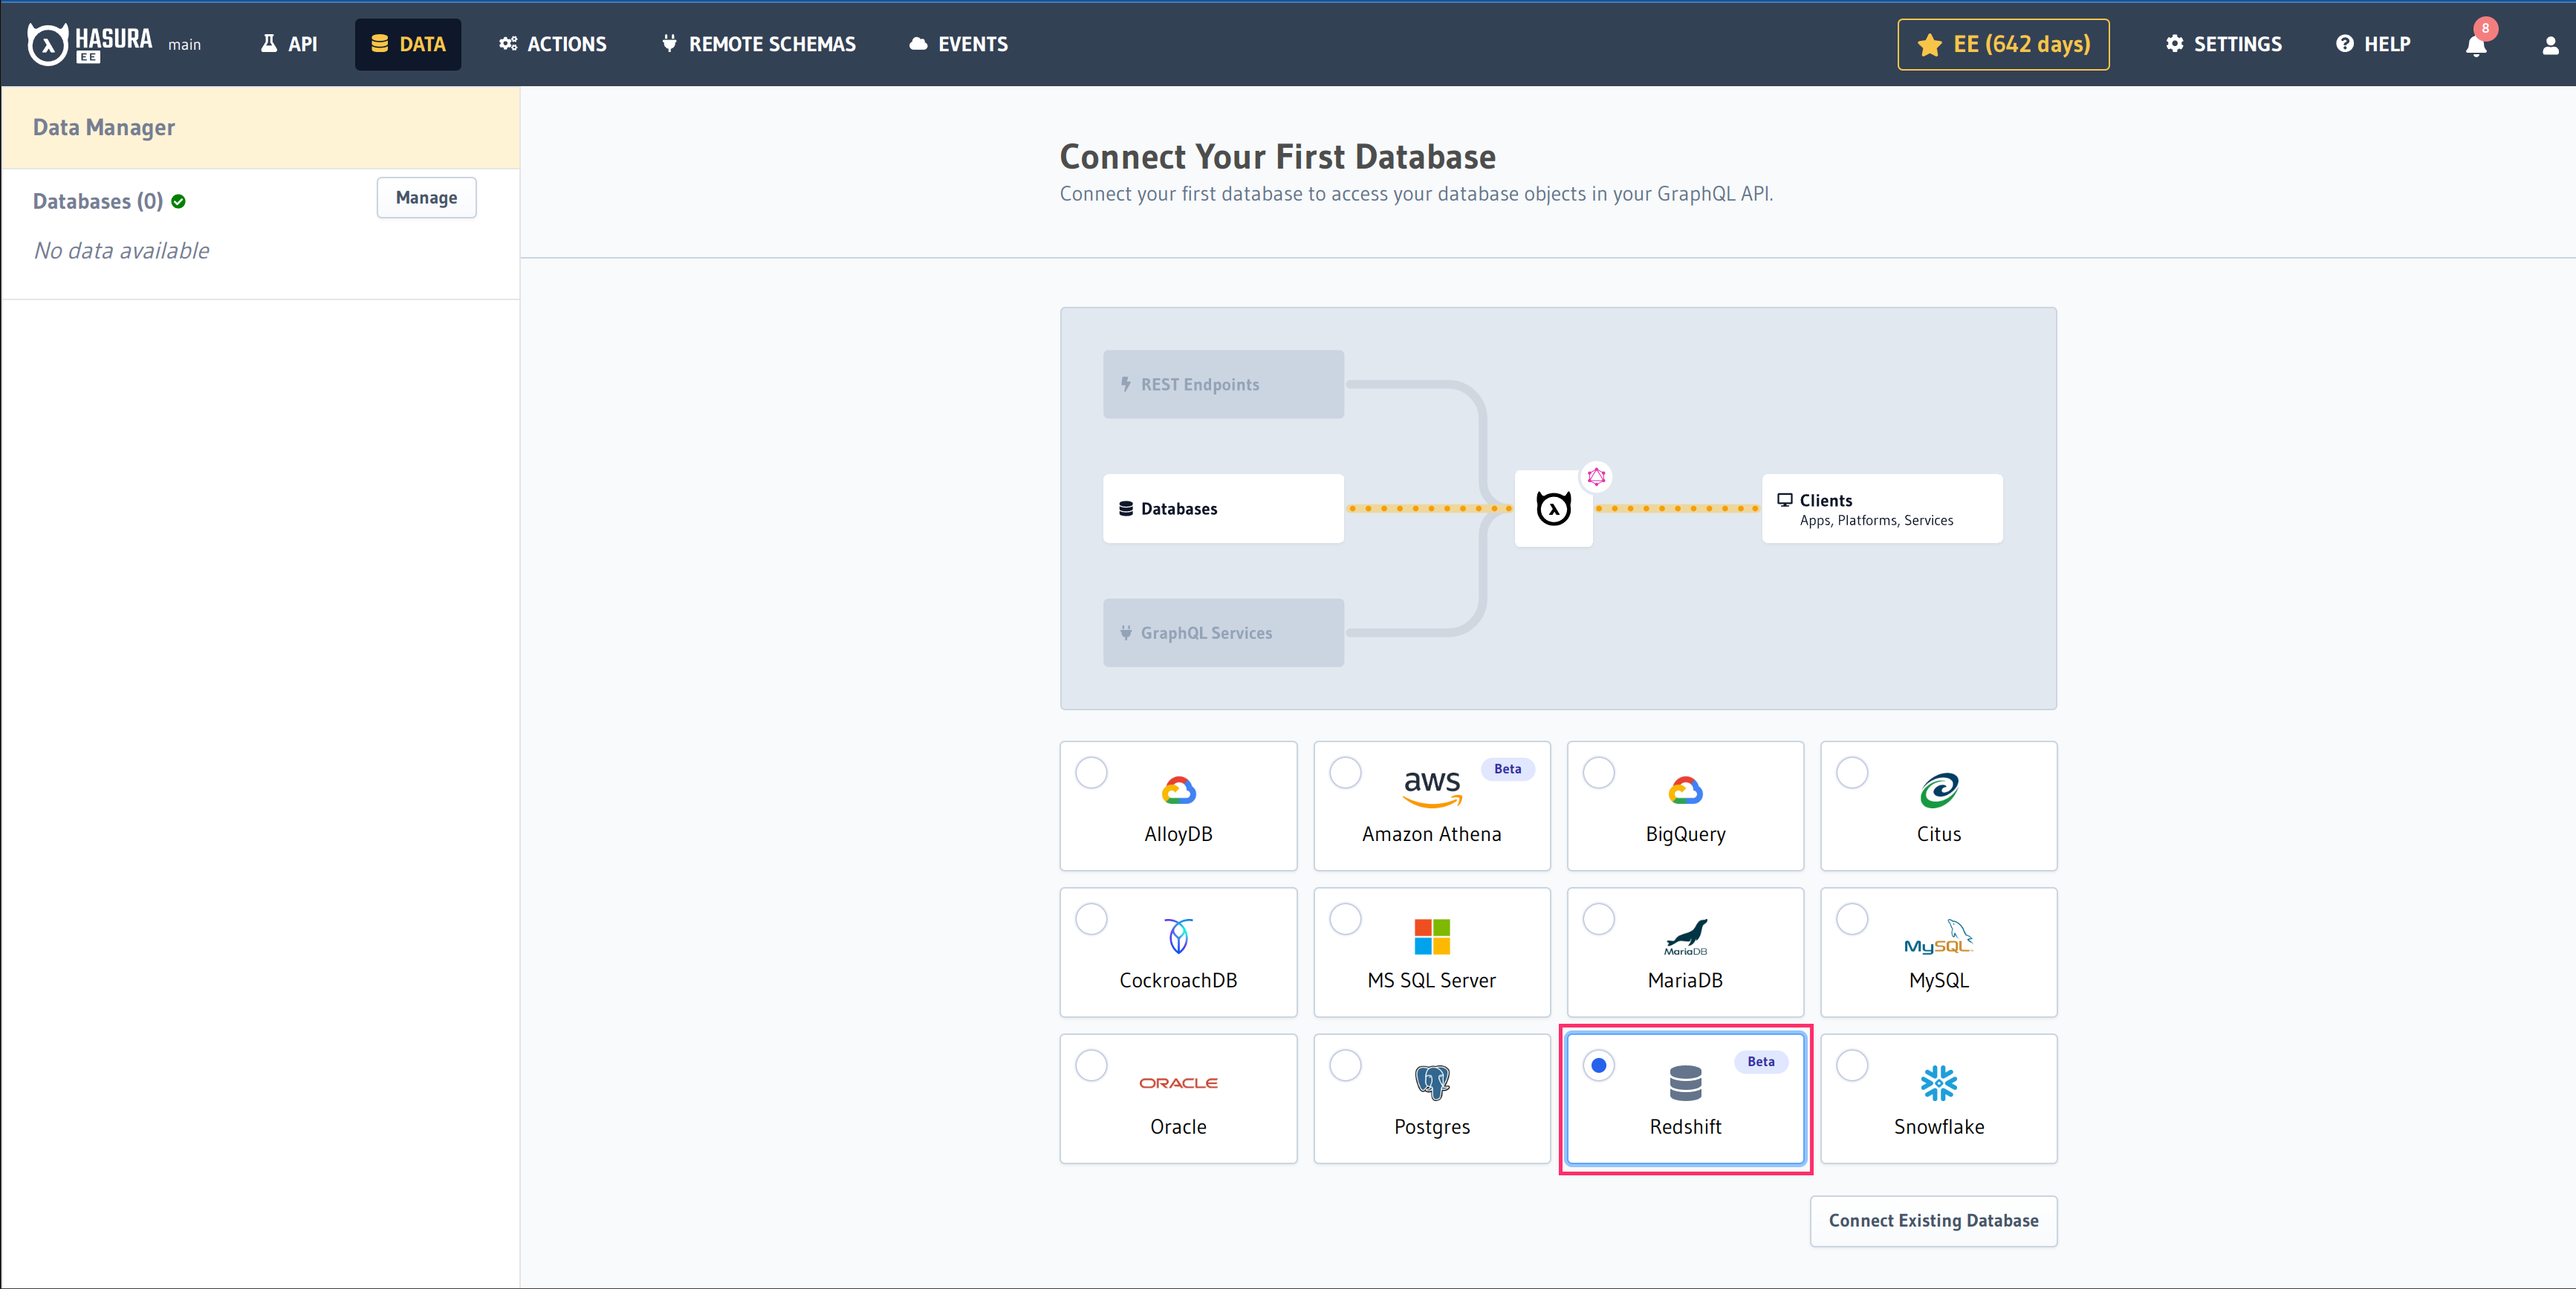Click the REST Endpoints diagram box

pyautogui.click(x=1223, y=384)
